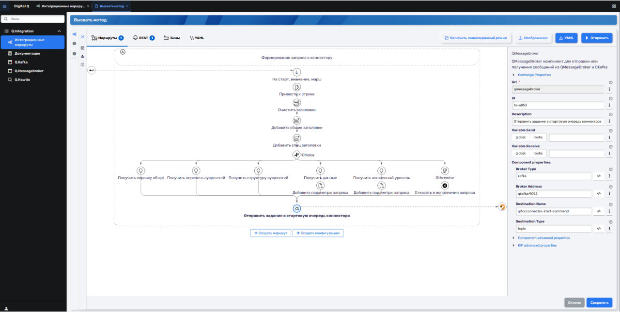Click the 'Создать конфигурацию' button

318,233
